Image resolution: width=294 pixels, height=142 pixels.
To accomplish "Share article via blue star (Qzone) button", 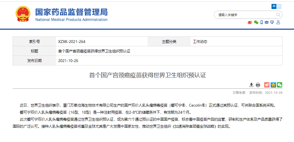I will coord(273,85).
